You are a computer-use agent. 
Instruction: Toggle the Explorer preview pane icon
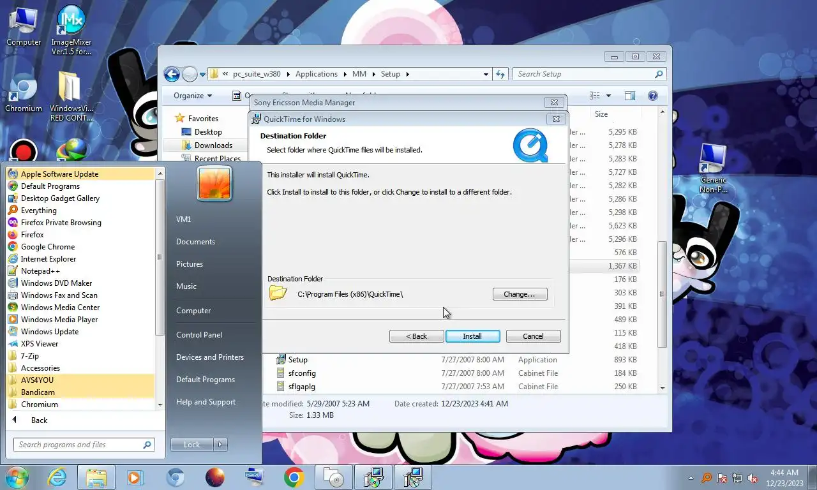[x=630, y=96]
